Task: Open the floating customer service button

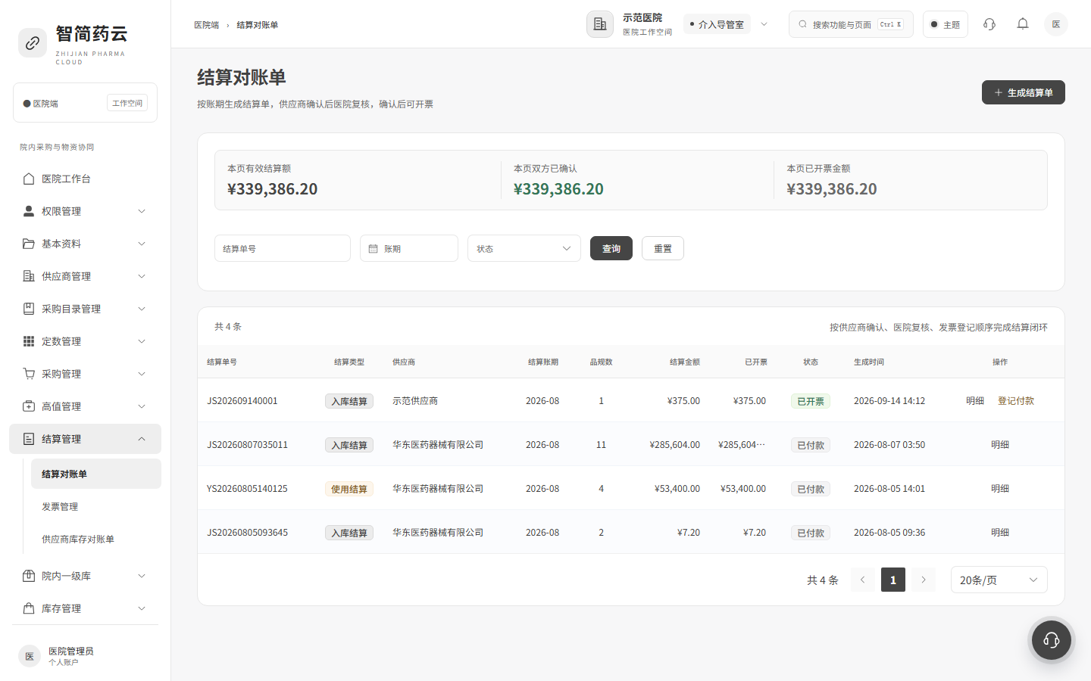Action: [x=1052, y=640]
